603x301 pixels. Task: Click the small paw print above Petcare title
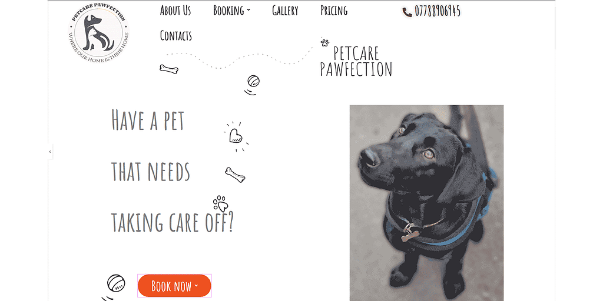coord(325,42)
